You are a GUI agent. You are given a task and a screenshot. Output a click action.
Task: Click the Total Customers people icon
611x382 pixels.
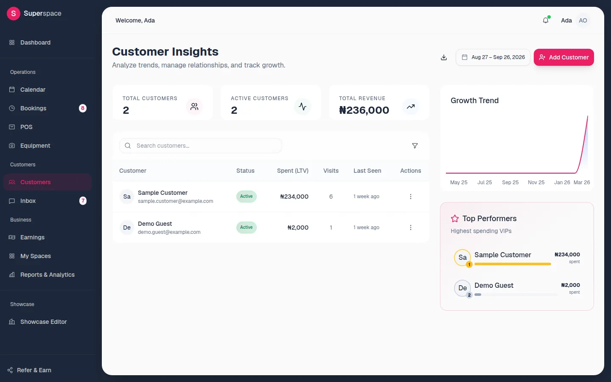pos(194,107)
